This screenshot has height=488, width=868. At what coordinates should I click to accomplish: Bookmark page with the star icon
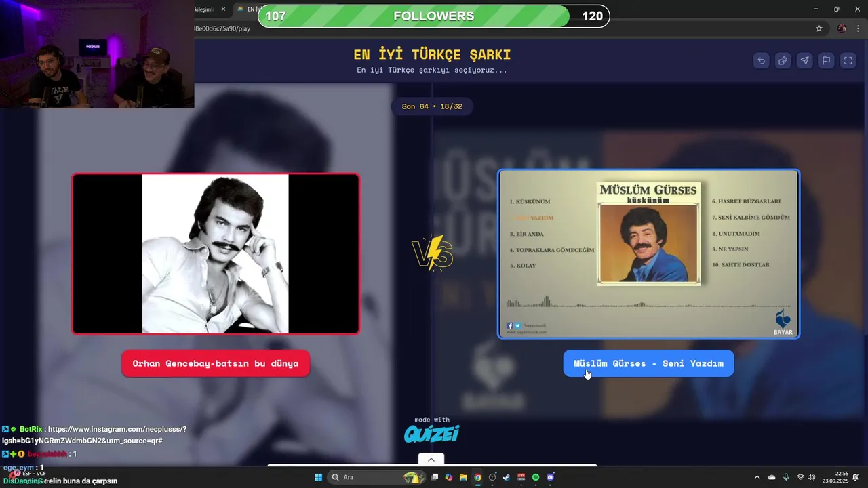(819, 28)
